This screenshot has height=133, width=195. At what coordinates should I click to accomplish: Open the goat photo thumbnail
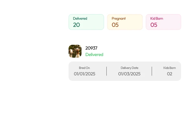75,51
